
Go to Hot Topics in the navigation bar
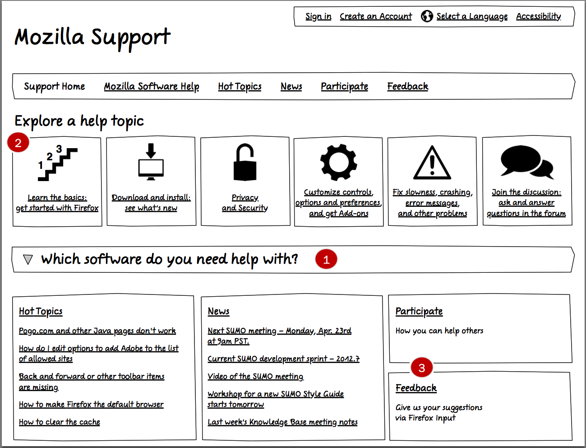click(240, 86)
